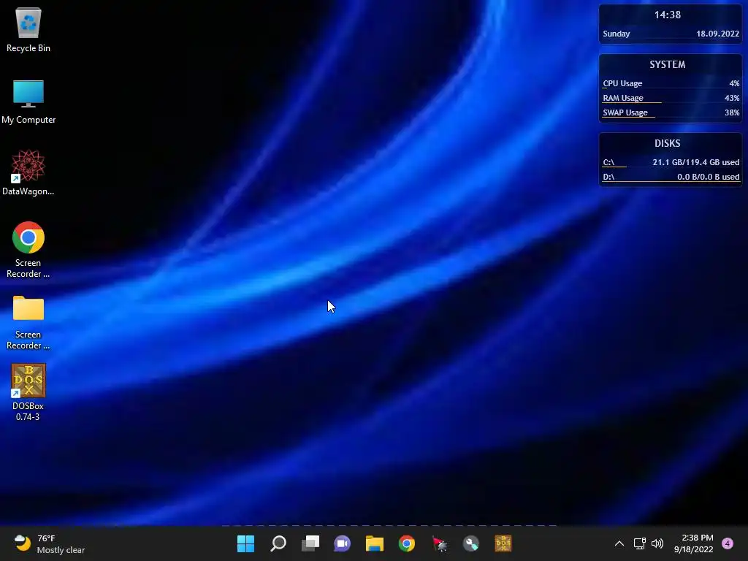Click the SWAP Usage row

(671, 112)
